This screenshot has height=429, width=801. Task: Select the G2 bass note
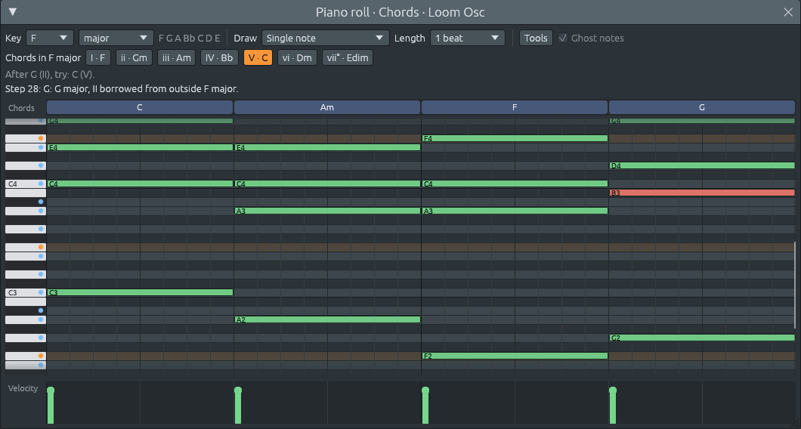click(702, 338)
